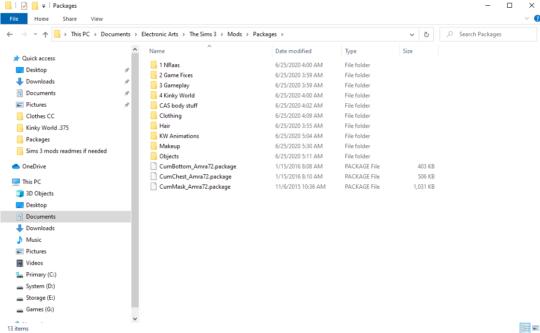Image resolution: width=540 pixels, height=333 pixels.
Task: Open Kinky World .375 quick access folder
Action: pyautogui.click(x=47, y=127)
